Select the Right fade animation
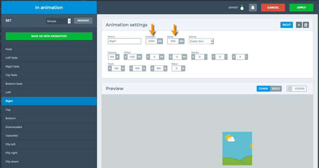Viewport: 319px width, 168px height. click(x=49, y=67)
